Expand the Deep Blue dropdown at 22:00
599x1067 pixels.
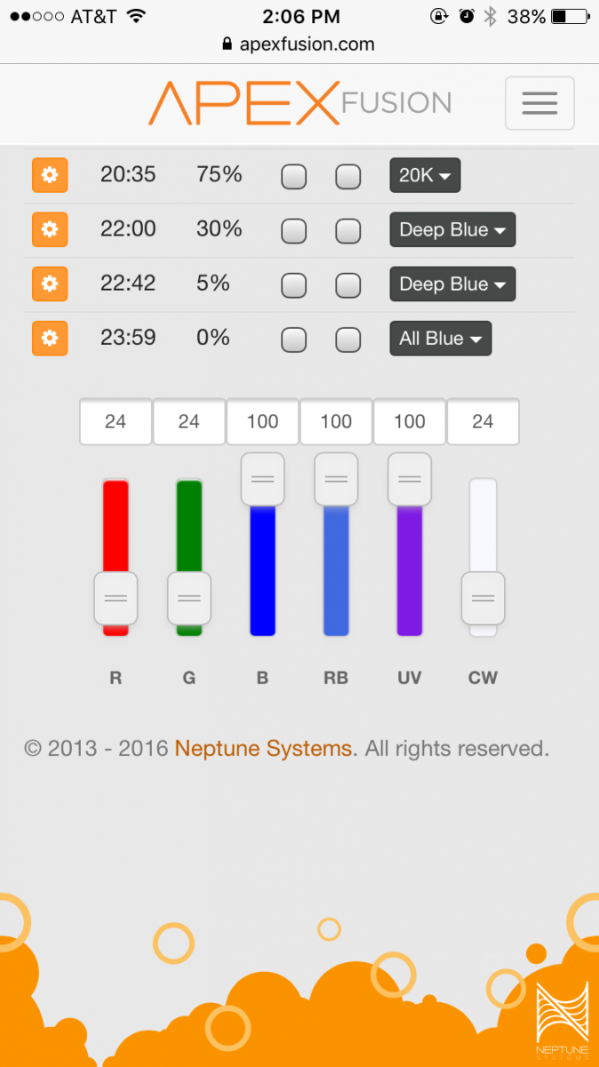coord(452,229)
